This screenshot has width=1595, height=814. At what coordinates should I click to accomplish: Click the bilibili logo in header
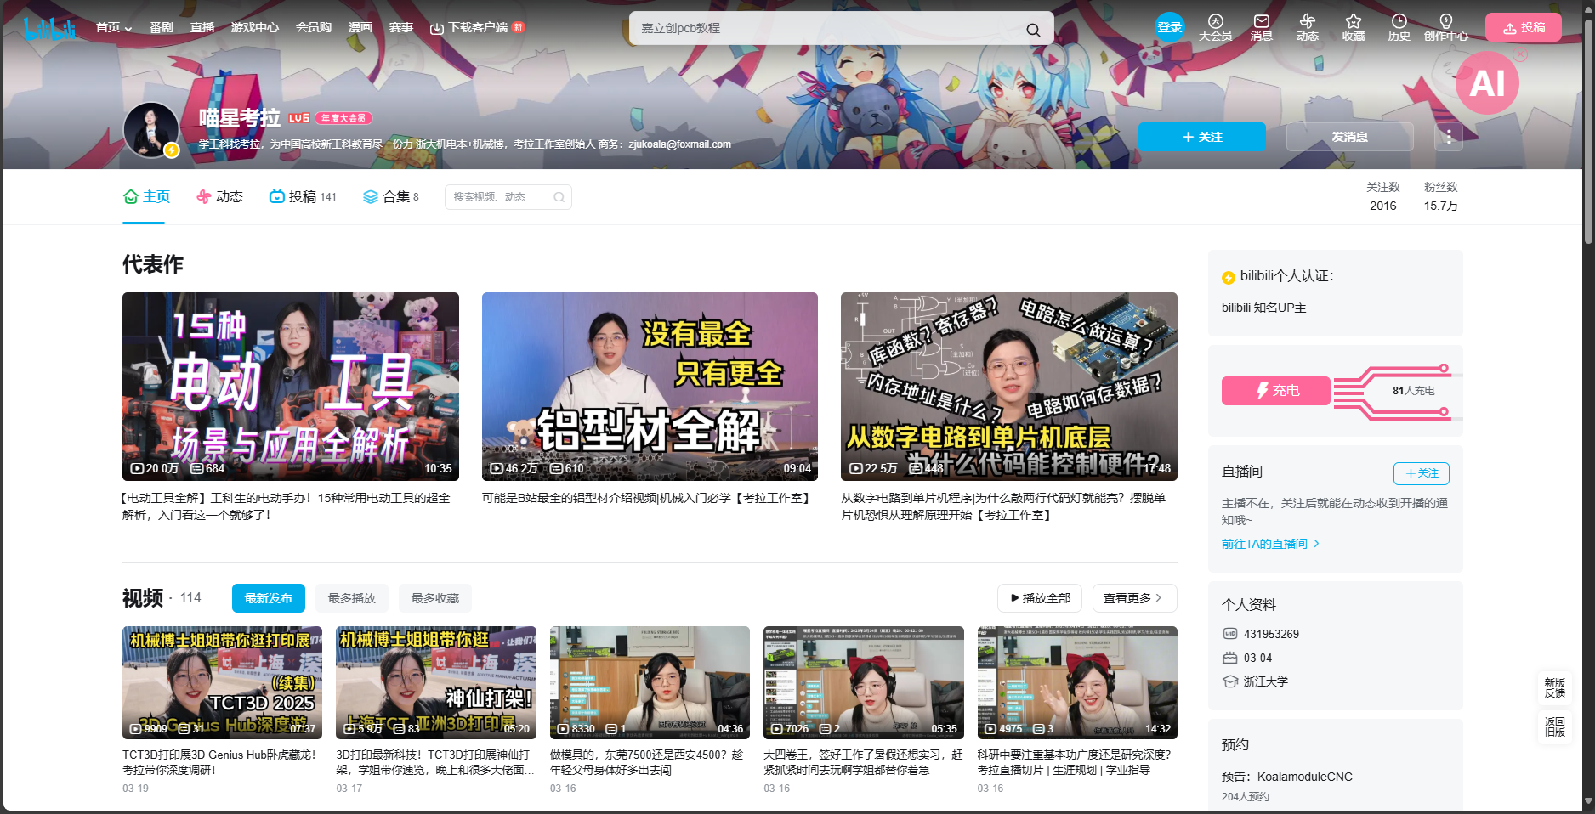coord(50,28)
